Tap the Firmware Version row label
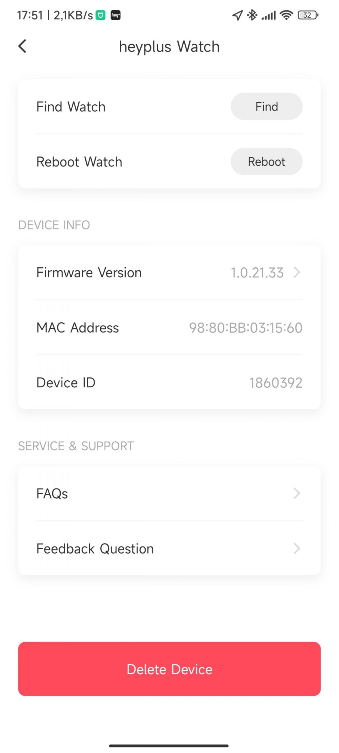This screenshot has height=753, width=339. 89,272
